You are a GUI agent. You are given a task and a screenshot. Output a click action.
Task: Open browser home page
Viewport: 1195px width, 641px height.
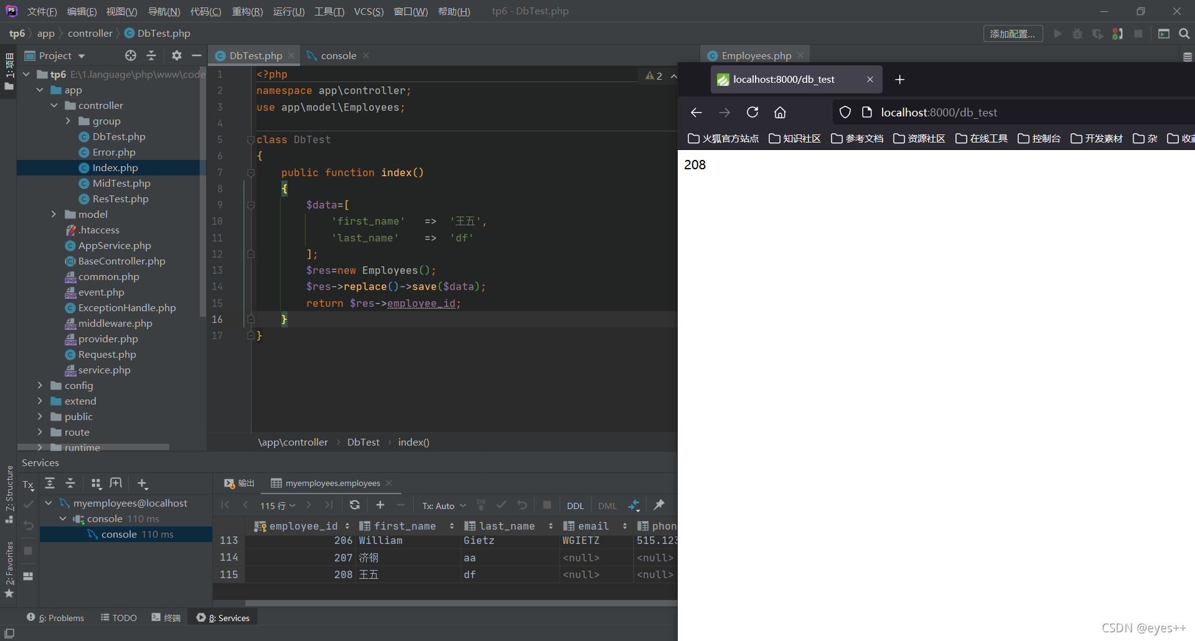(780, 112)
